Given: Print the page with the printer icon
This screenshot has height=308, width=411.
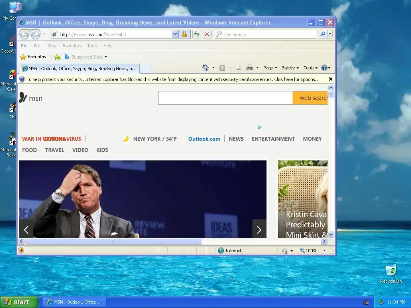Looking at the screenshot, I should click(249, 68).
